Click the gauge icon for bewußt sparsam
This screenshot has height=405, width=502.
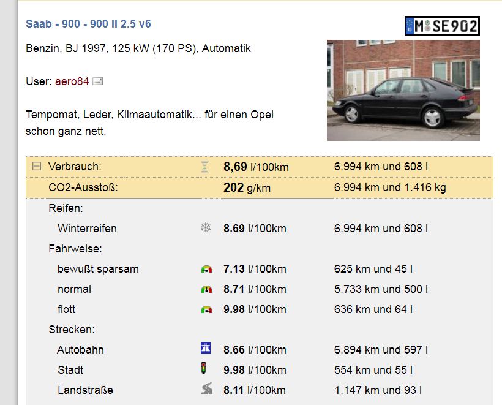coord(206,269)
